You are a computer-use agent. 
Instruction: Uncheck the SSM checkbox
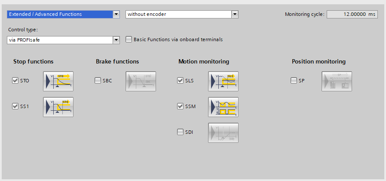(181, 106)
